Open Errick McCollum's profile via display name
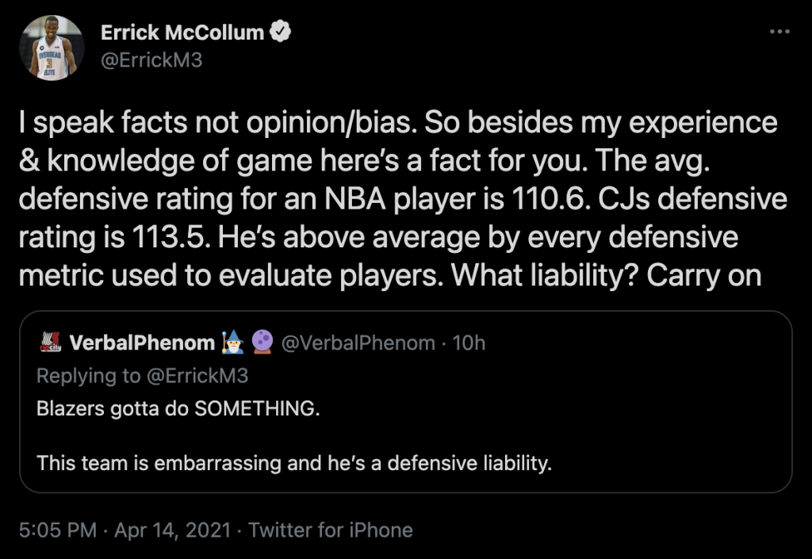The height and width of the screenshot is (559, 812). [182, 33]
